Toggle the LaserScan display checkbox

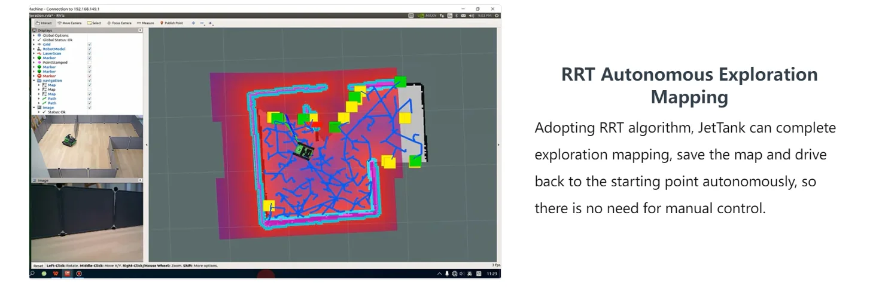coord(89,53)
